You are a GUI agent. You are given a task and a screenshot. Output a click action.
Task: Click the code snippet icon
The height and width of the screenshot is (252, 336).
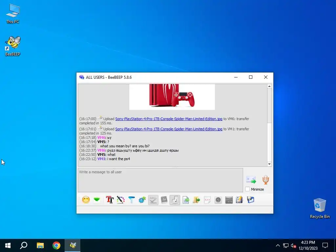coord(207,200)
